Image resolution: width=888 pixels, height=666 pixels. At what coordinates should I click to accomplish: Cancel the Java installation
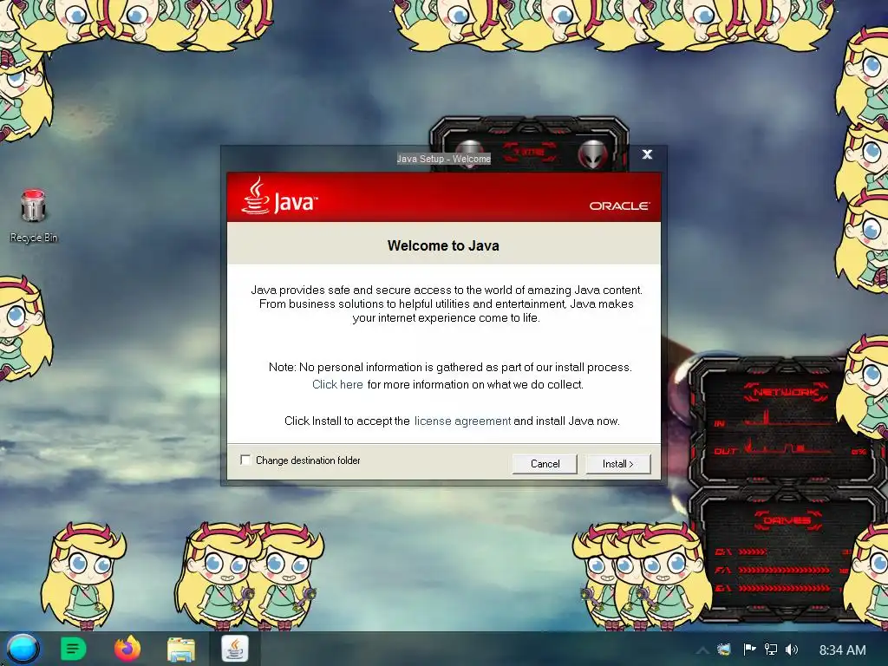pos(545,464)
